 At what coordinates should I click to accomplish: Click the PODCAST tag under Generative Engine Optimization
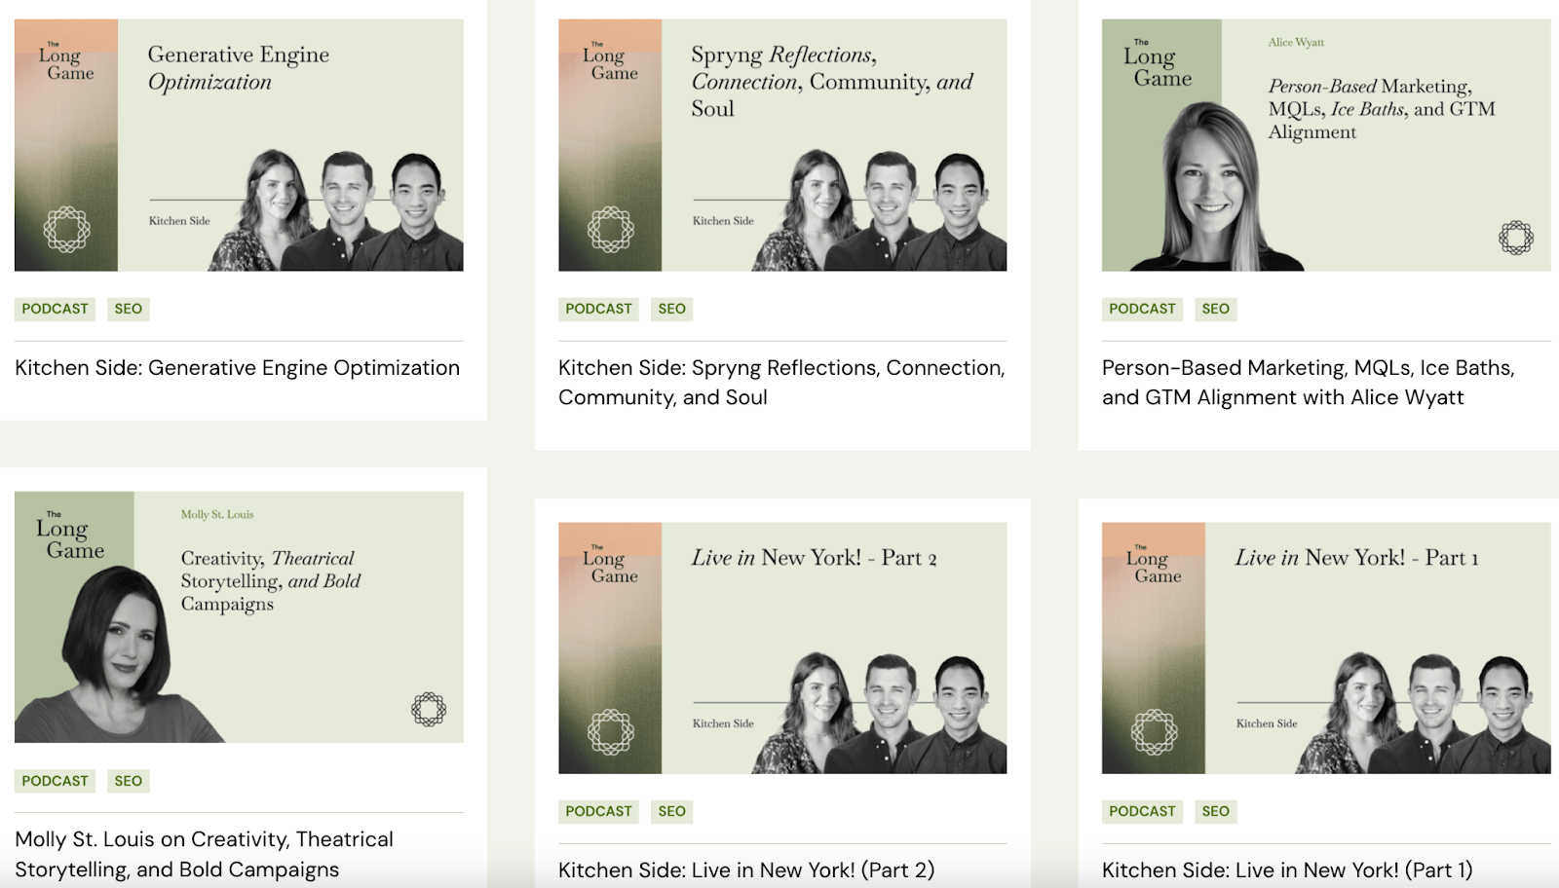pyautogui.click(x=54, y=309)
